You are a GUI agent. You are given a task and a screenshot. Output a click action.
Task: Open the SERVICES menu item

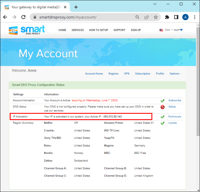tap(78, 30)
